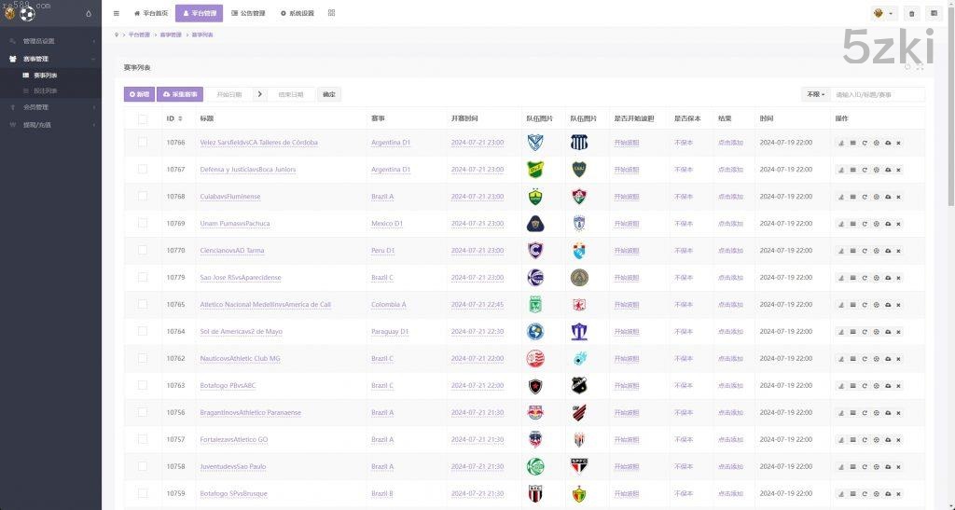Click the chart icon in row 10768 actions

click(841, 197)
